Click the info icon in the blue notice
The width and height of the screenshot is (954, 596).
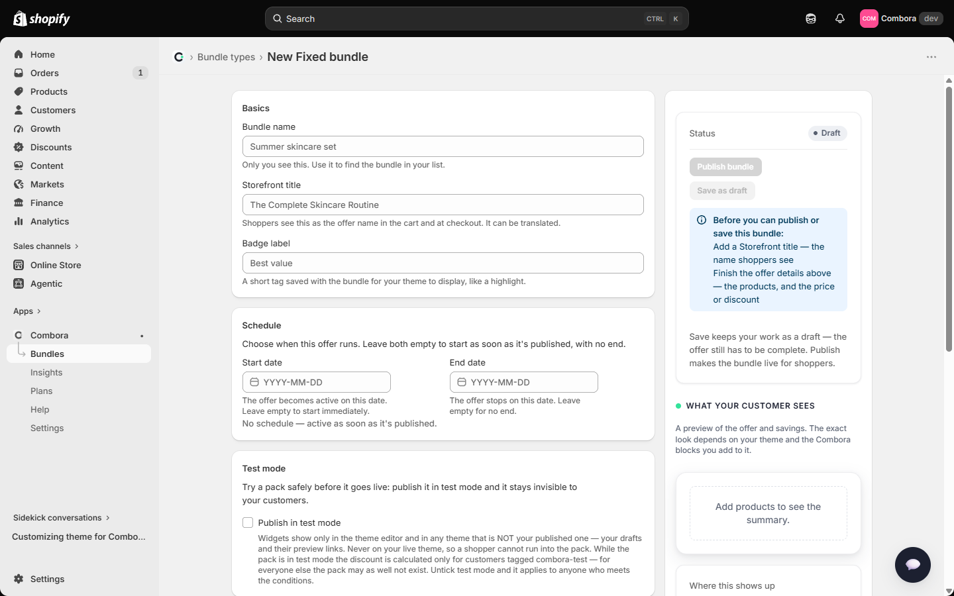click(702, 220)
